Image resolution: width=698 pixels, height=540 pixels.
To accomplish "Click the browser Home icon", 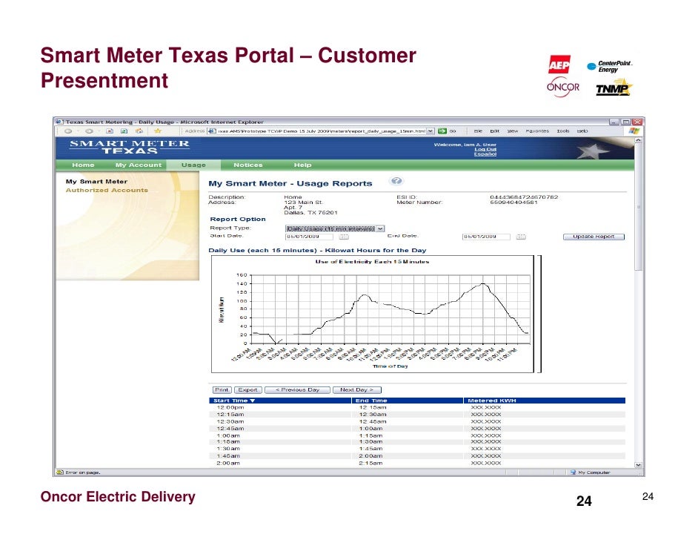I will pos(139,131).
